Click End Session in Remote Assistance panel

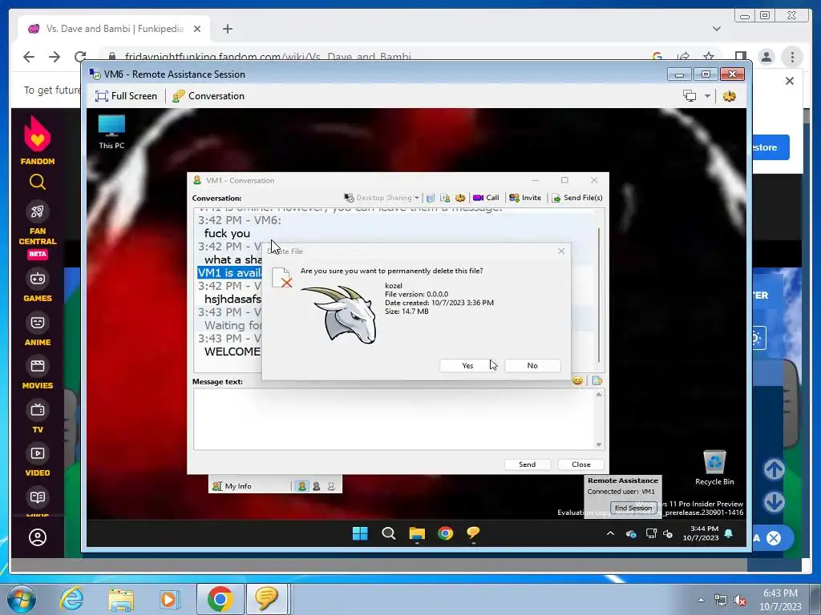633,508
